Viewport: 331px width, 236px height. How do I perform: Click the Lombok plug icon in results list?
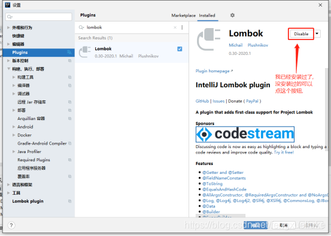click(84, 52)
